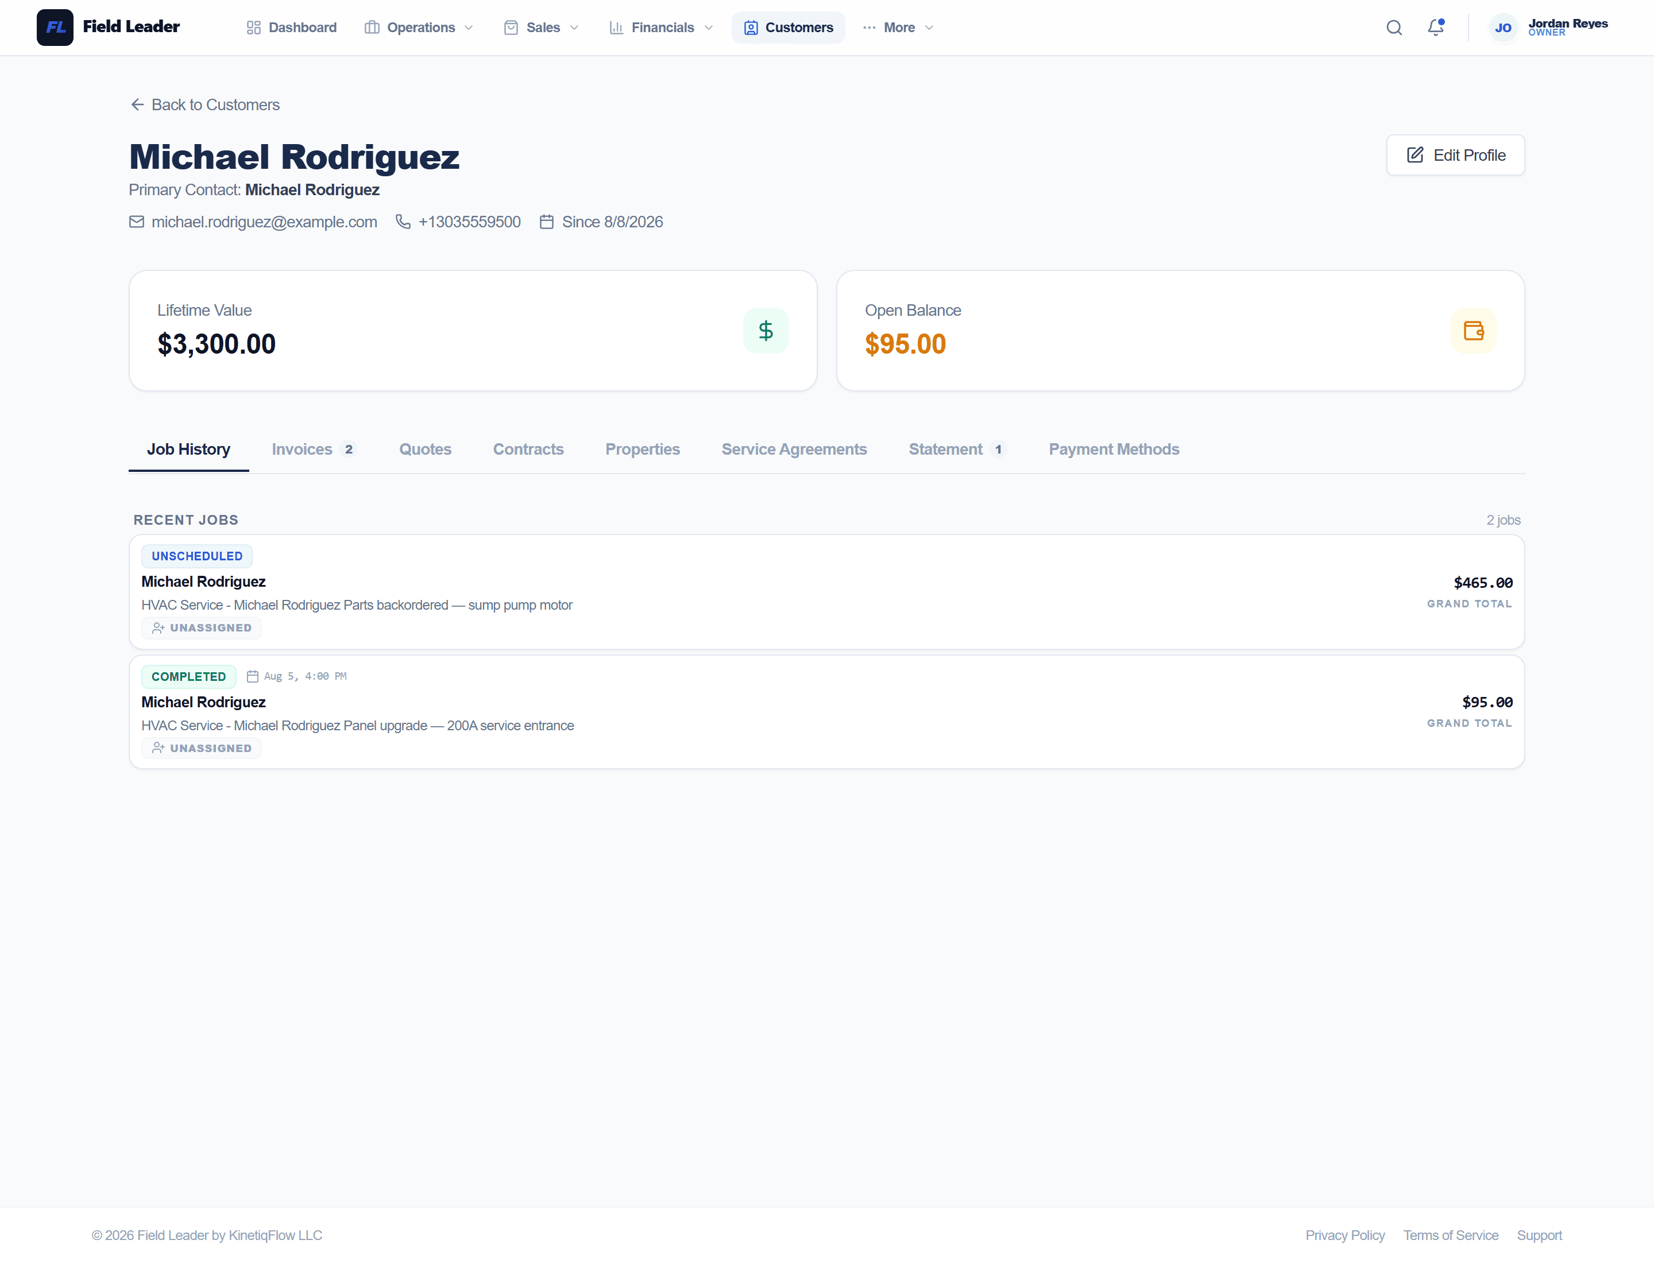Expand the Financials dropdown chevron

[x=708, y=28]
